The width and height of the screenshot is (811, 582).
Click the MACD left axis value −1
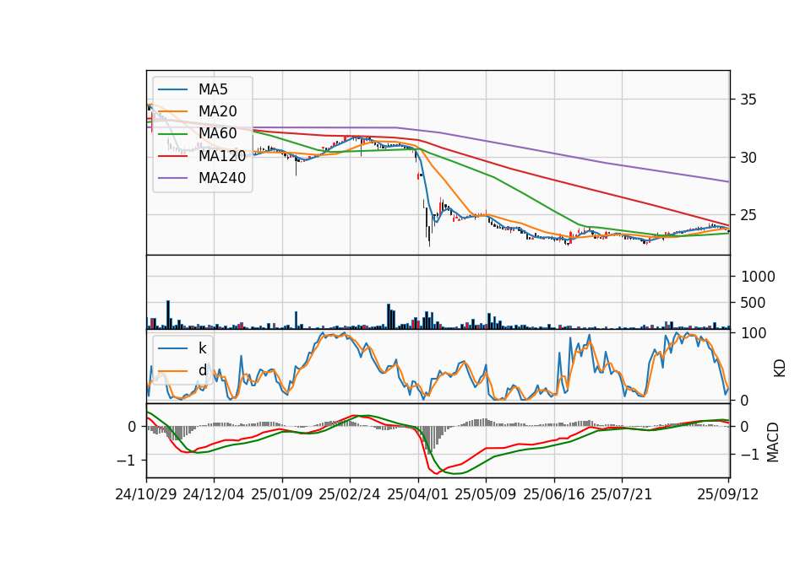click(127, 461)
